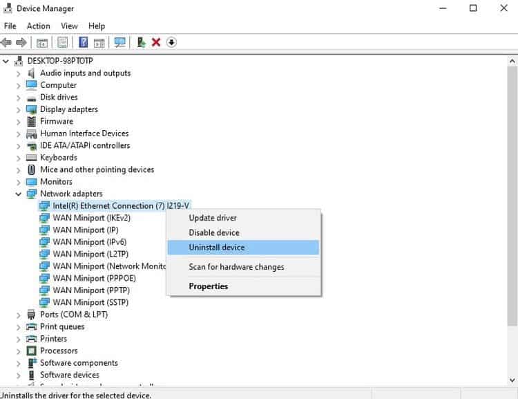Expand the Monitors category
The width and height of the screenshot is (518, 399).
point(18,183)
